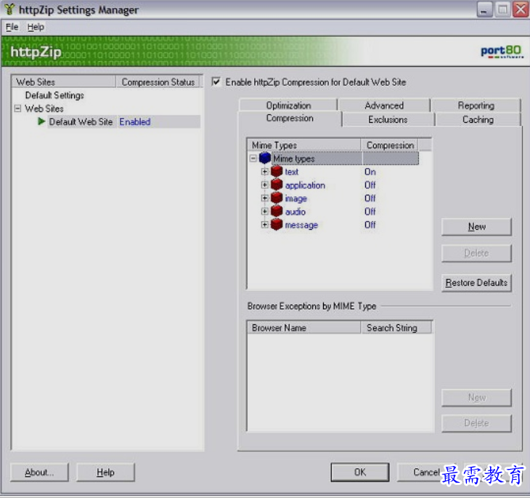Click the red cube icon beside application
The image size is (530, 498).
(x=277, y=185)
